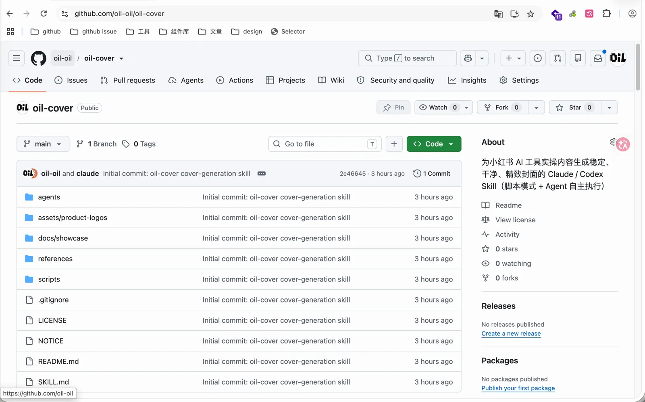Expand the Star lists dropdown arrow

[x=609, y=108]
